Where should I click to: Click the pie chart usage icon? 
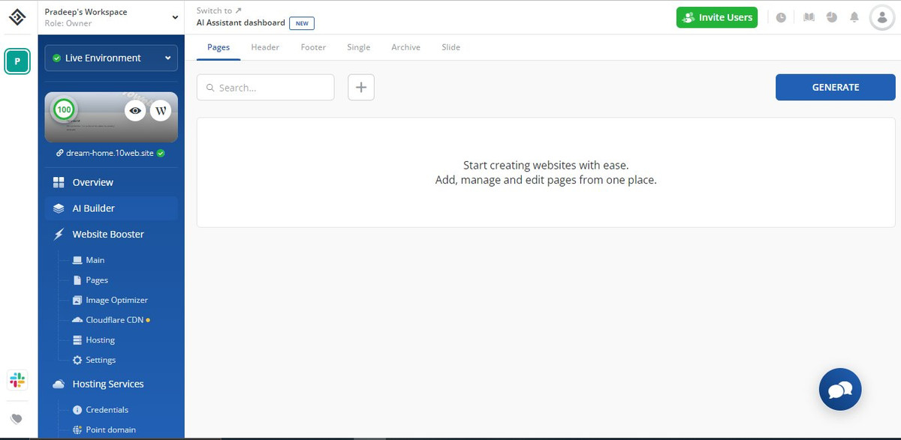[x=831, y=17]
